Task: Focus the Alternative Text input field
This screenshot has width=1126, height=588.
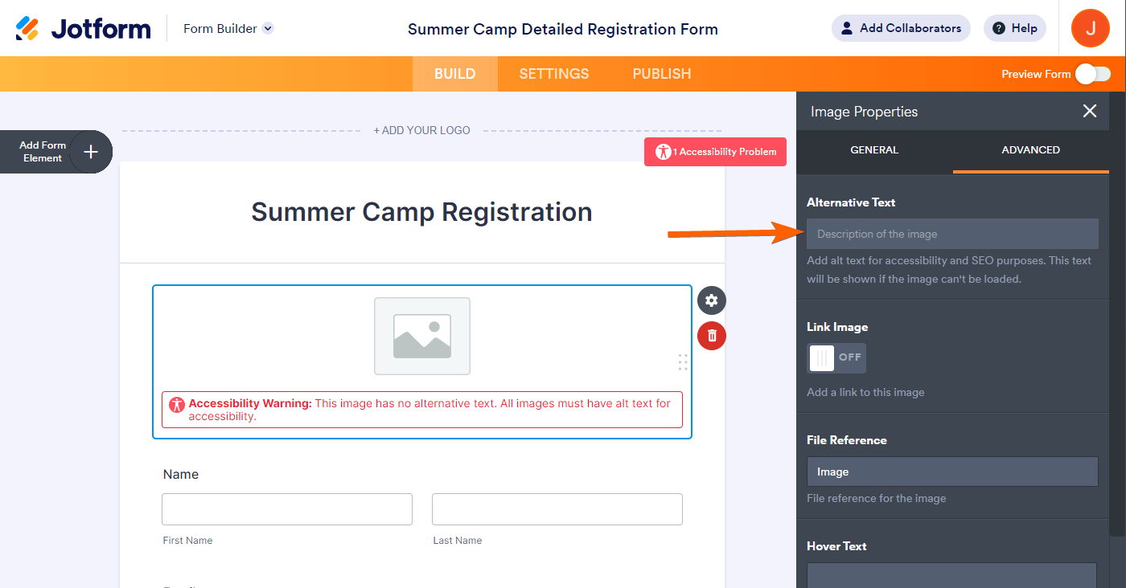Action: 952,234
